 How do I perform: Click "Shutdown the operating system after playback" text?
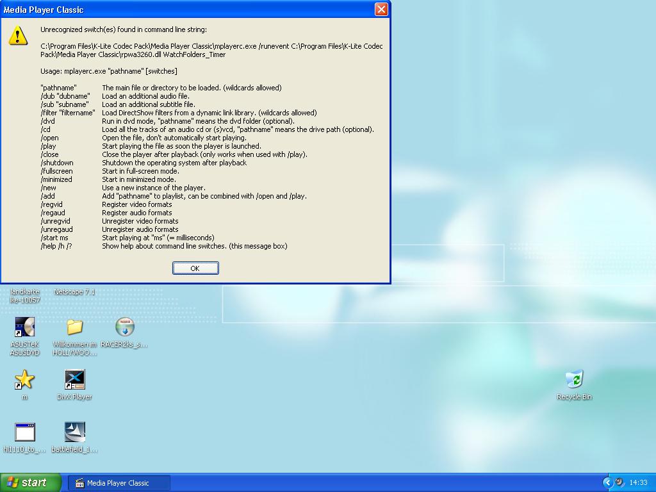point(174,163)
